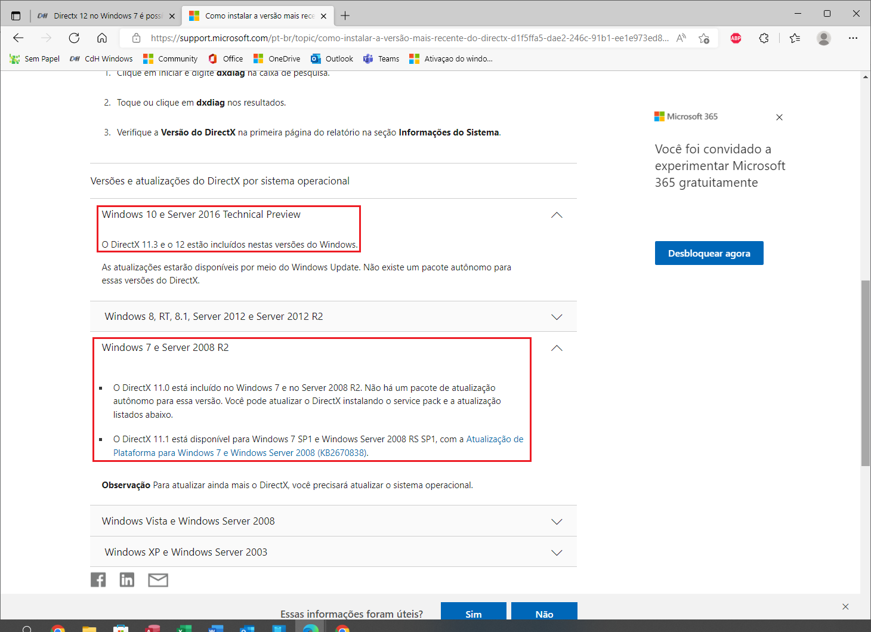
Task: Open a new browser tab
Action: (x=345, y=16)
